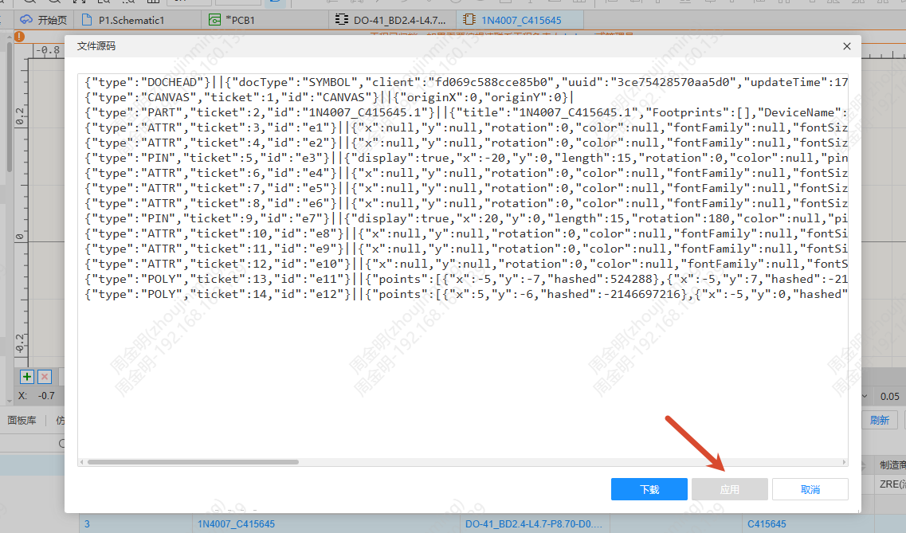Click the left arrow of the source scrollbar

coord(82,462)
